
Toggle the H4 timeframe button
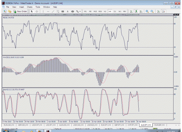pyautogui.click(x=110, y=11)
